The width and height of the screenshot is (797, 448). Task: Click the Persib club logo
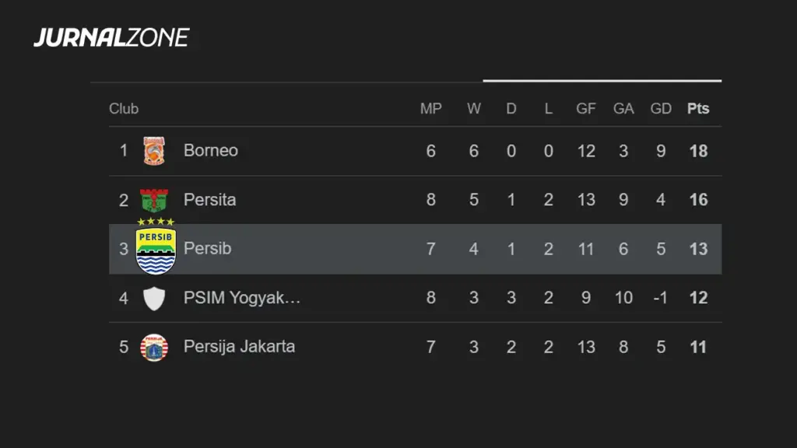[x=156, y=248]
